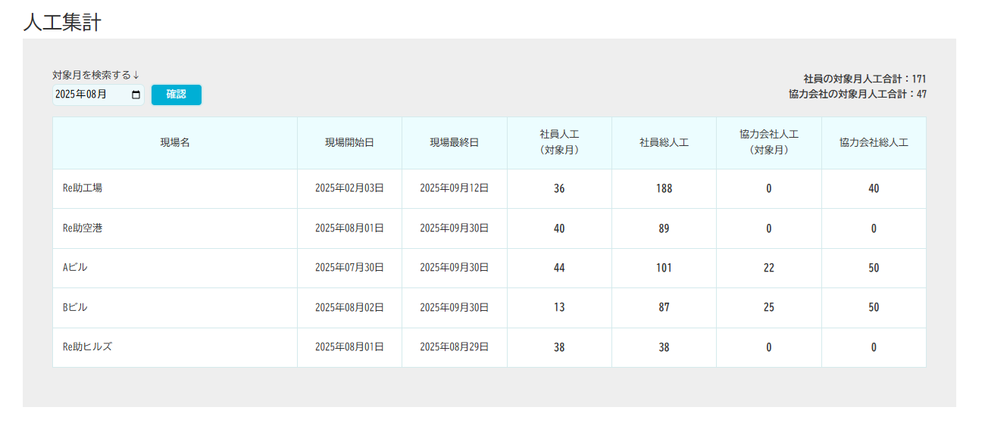Select the Bビル site row name

[x=76, y=308]
